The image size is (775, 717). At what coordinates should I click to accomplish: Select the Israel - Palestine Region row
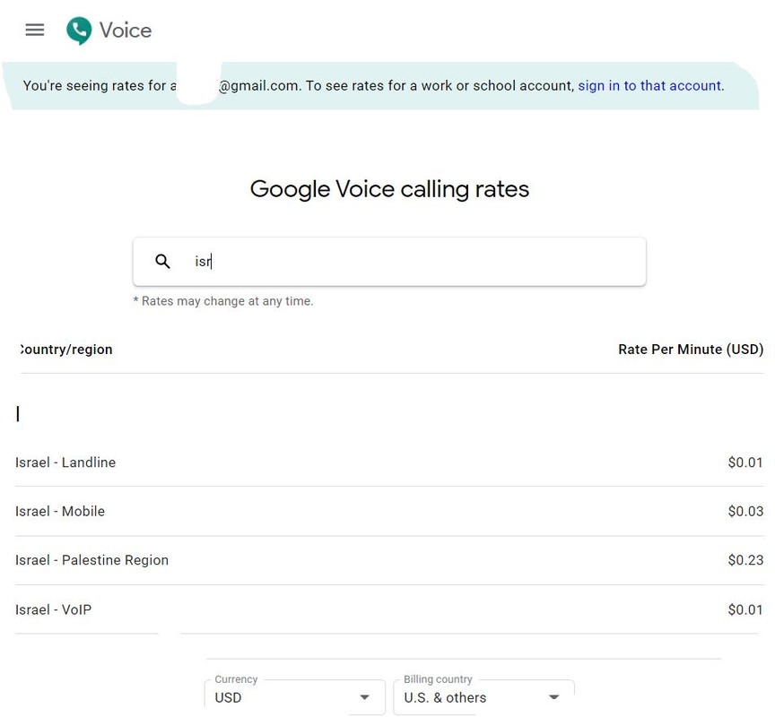pos(389,560)
